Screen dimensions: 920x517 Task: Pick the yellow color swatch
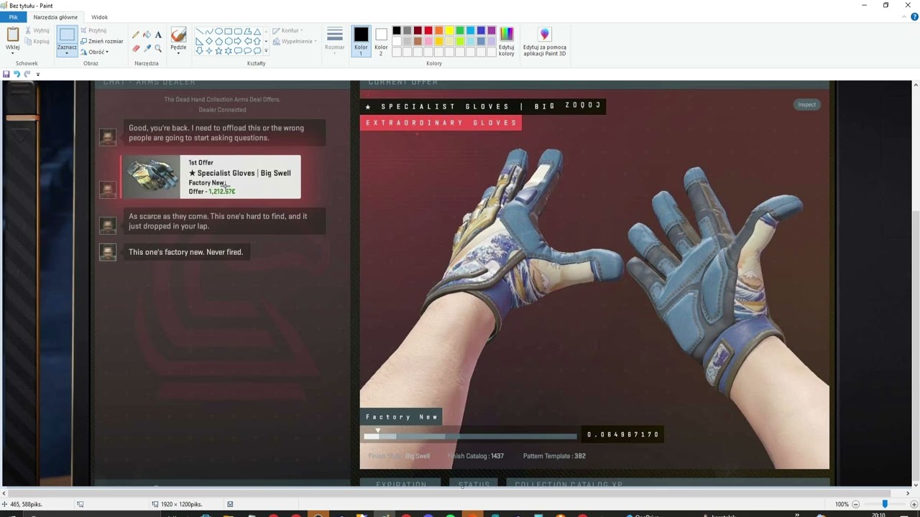tap(449, 31)
